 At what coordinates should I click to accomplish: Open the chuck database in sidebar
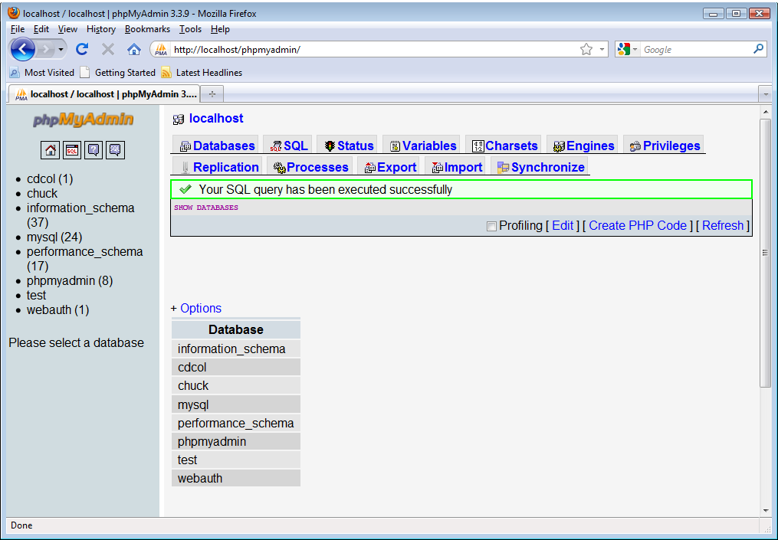point(42,193)
